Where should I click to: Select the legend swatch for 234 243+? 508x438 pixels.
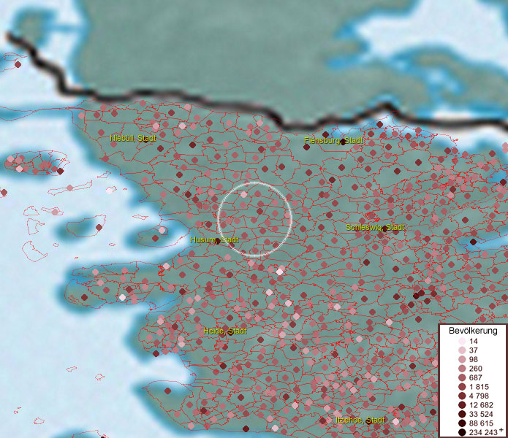click(462, 432)
